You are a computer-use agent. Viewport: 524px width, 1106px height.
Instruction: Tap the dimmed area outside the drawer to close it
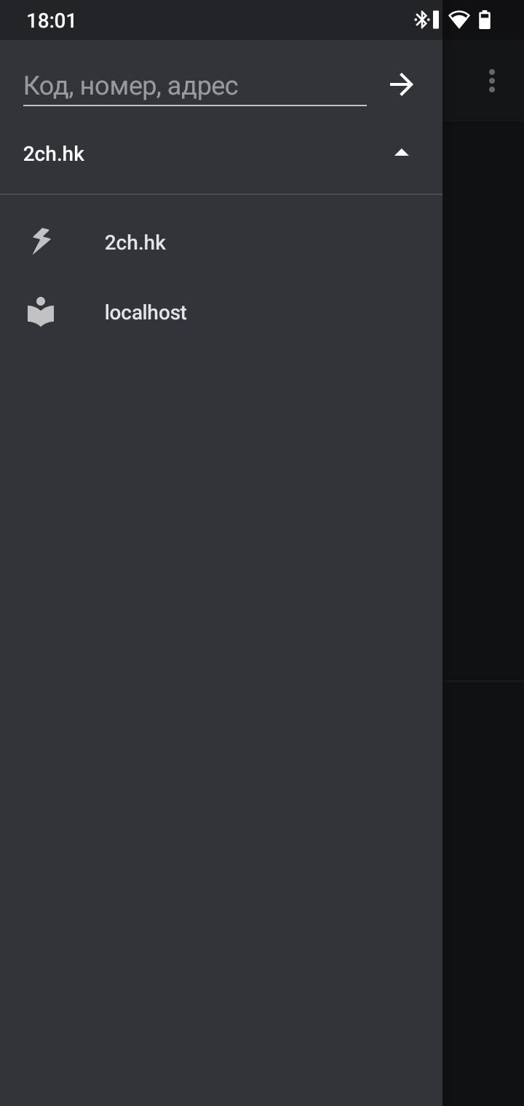click(483, 400)
